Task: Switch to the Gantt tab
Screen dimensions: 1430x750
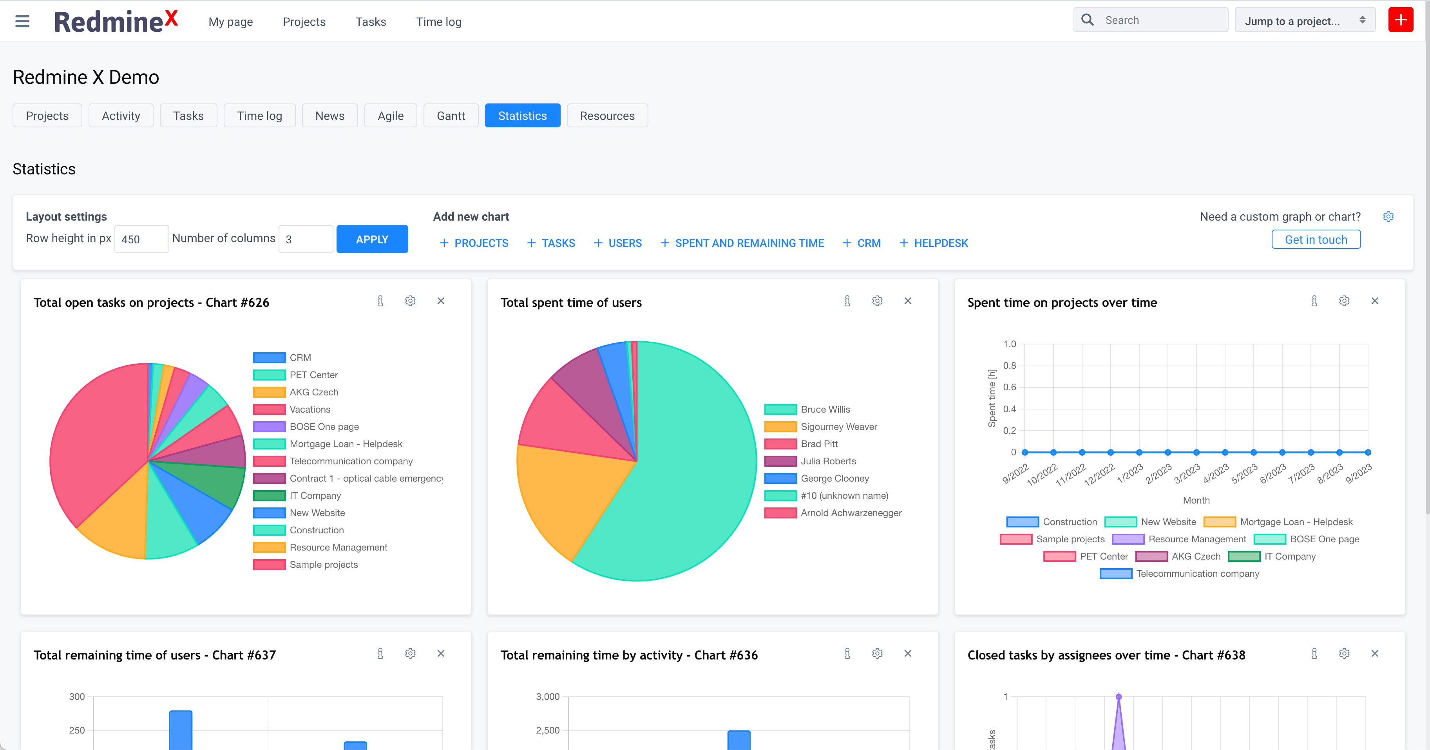Action: coord(451,116)
